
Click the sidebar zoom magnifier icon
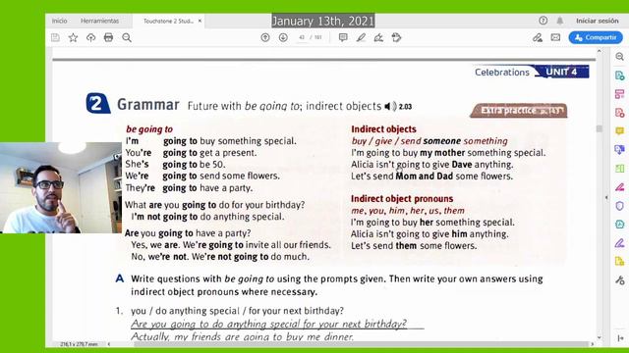pyautogui.click(x=620, y=57)
